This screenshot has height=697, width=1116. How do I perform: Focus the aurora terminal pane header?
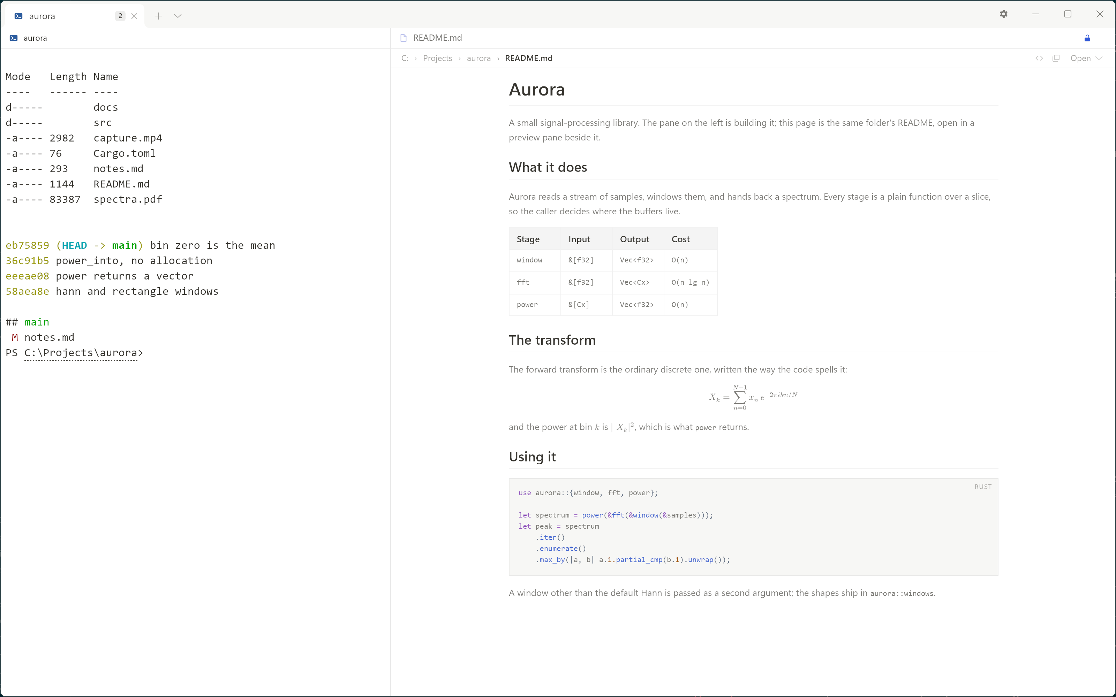pyautogui.click(x=196, y=38)
